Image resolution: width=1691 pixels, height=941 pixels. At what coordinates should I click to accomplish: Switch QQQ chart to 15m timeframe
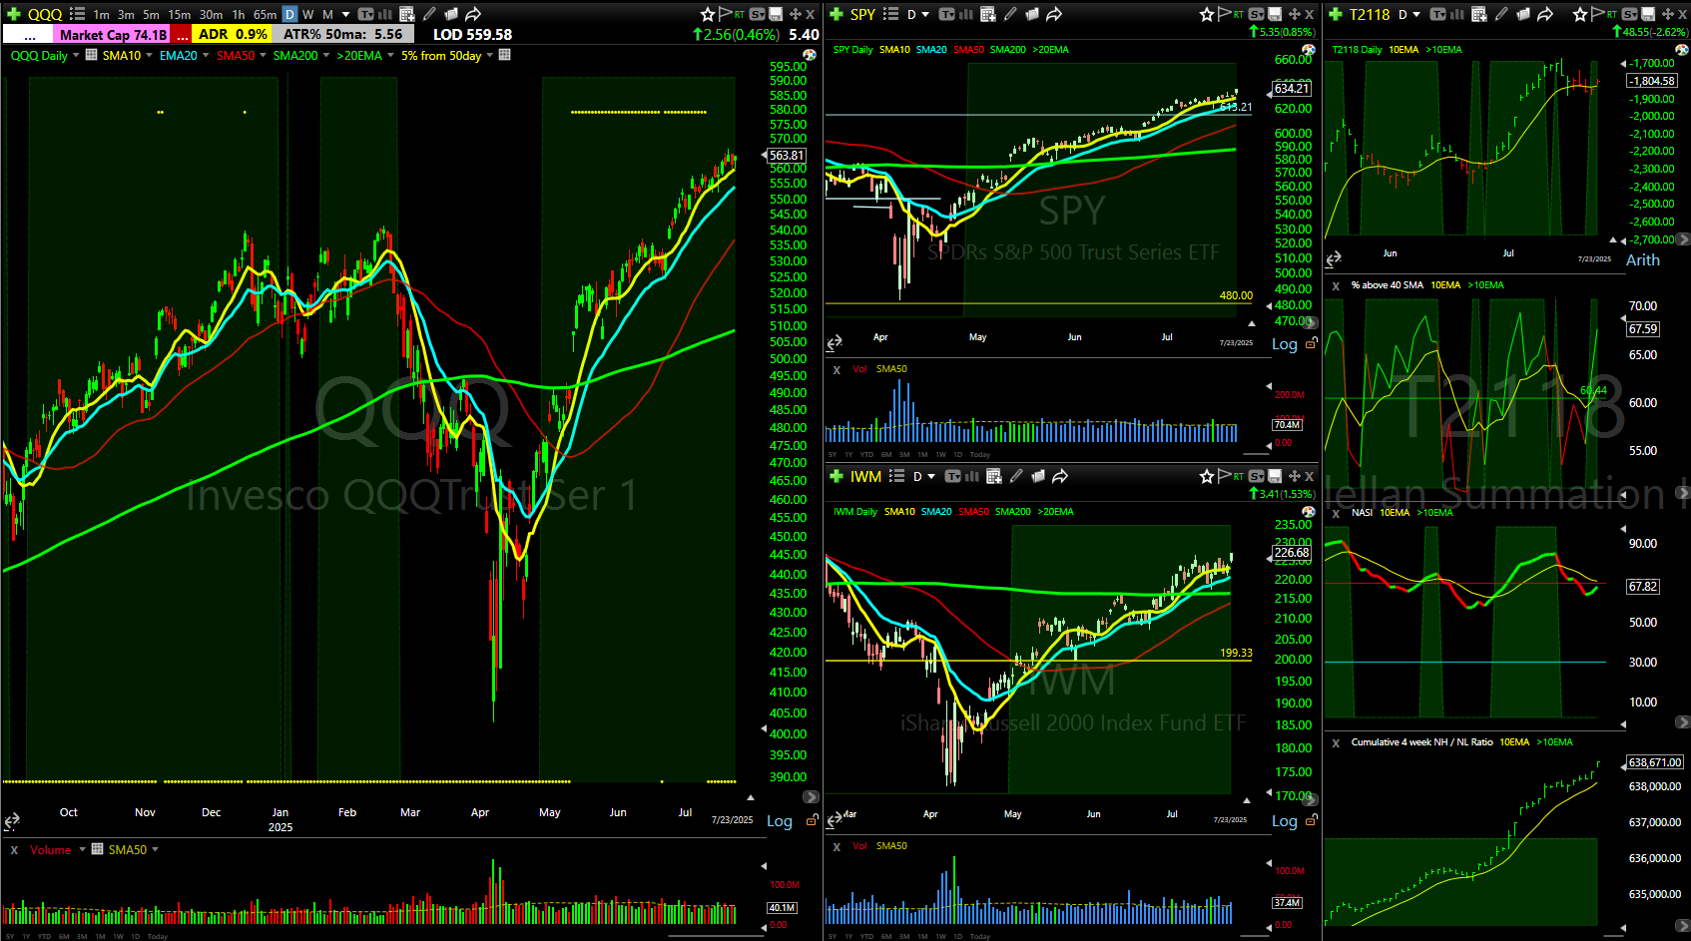(x=179, y=15)
